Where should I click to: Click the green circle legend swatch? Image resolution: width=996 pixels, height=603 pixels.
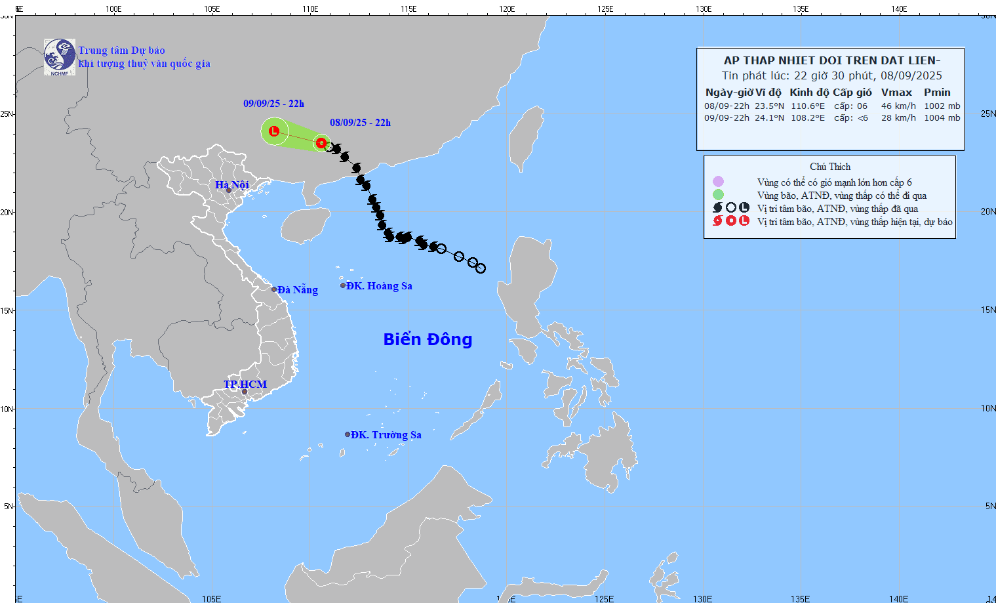click(718, 195)
